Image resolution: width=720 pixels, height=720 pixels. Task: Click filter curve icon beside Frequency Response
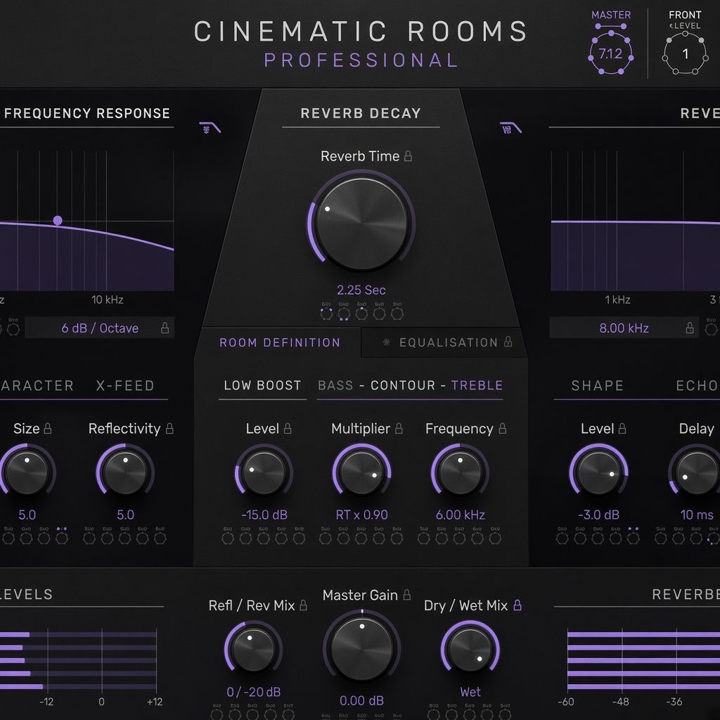point(210,128)
